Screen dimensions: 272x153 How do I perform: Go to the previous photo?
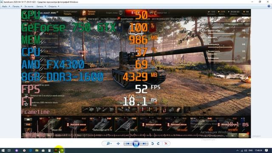(x=127, y=144)
